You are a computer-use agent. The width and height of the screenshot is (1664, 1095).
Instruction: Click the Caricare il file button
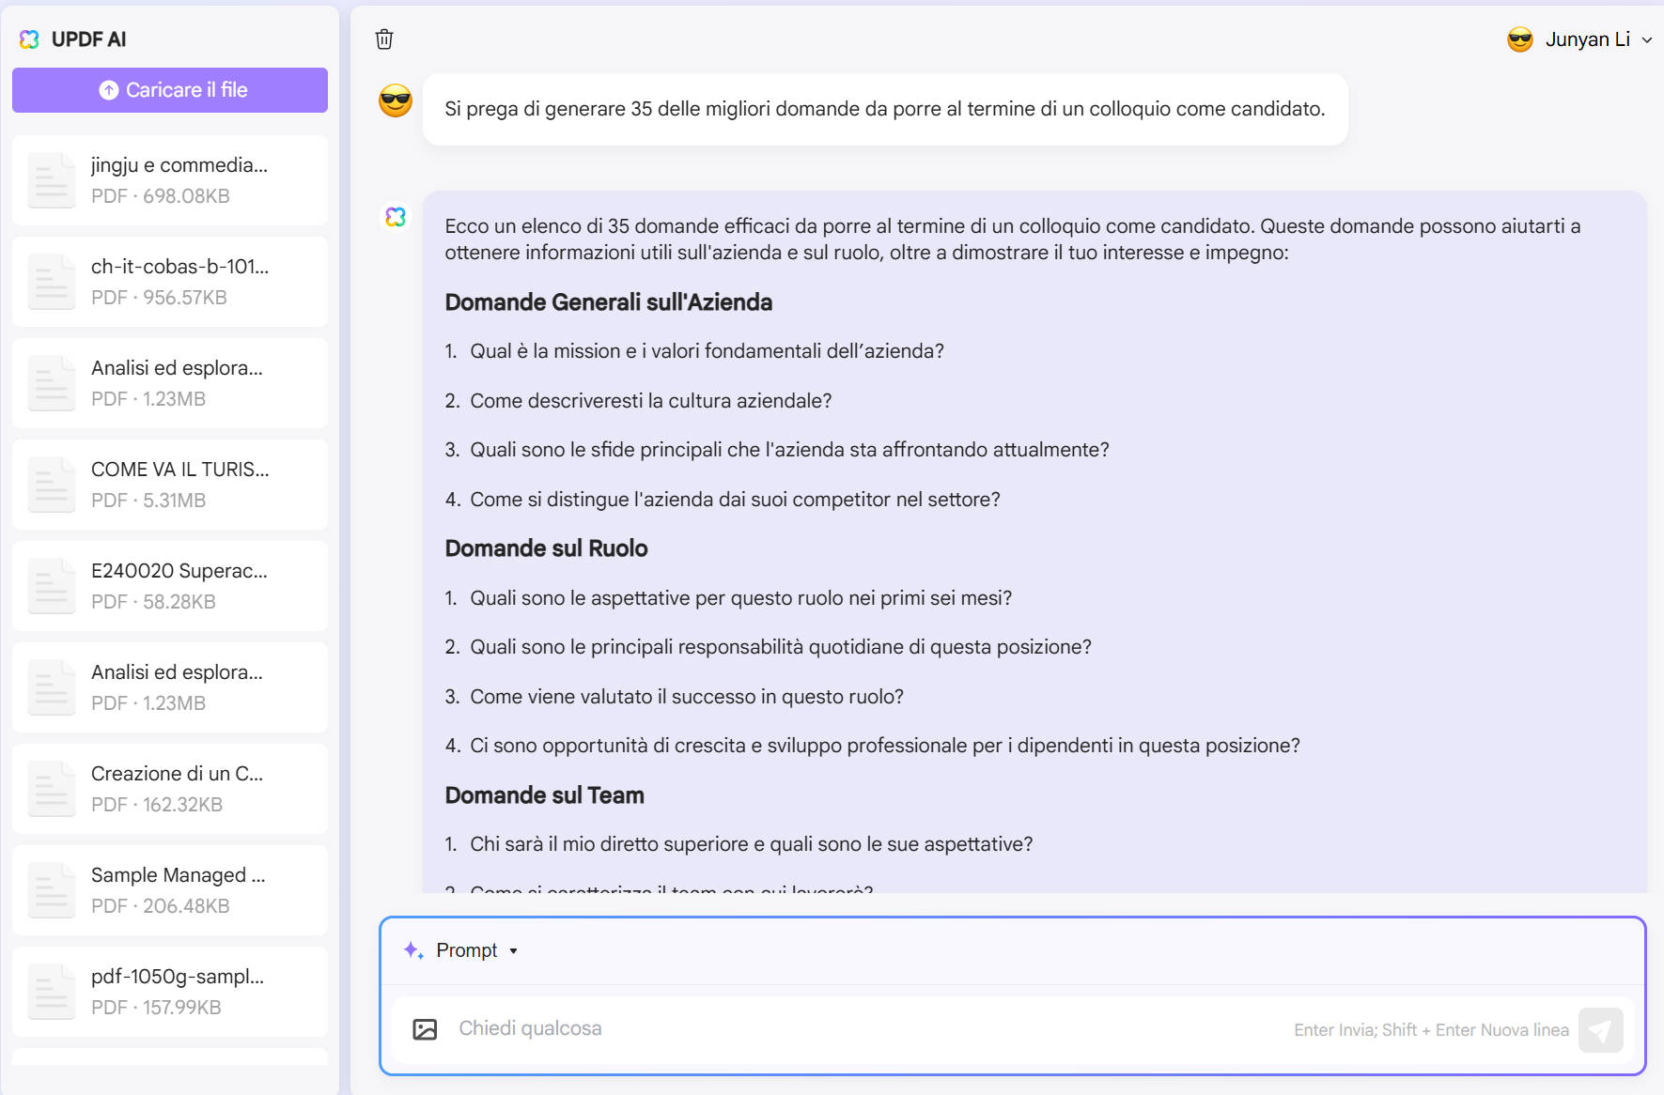pos(170,90)
